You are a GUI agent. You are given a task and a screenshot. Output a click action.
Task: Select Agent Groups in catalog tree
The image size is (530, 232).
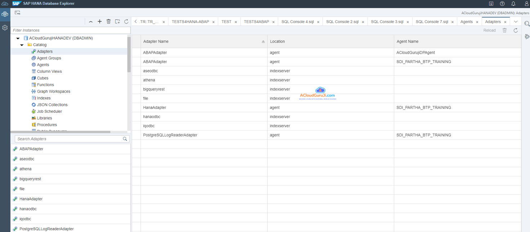point(49,58)
